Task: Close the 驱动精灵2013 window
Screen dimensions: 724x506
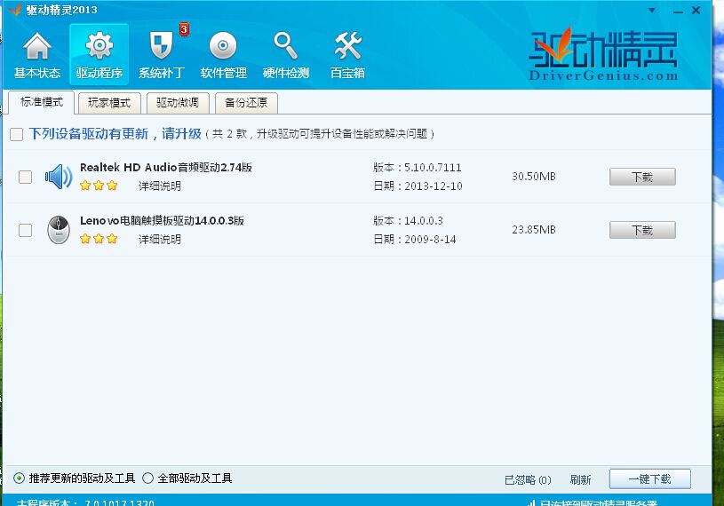Action: [x=696, y=10]
